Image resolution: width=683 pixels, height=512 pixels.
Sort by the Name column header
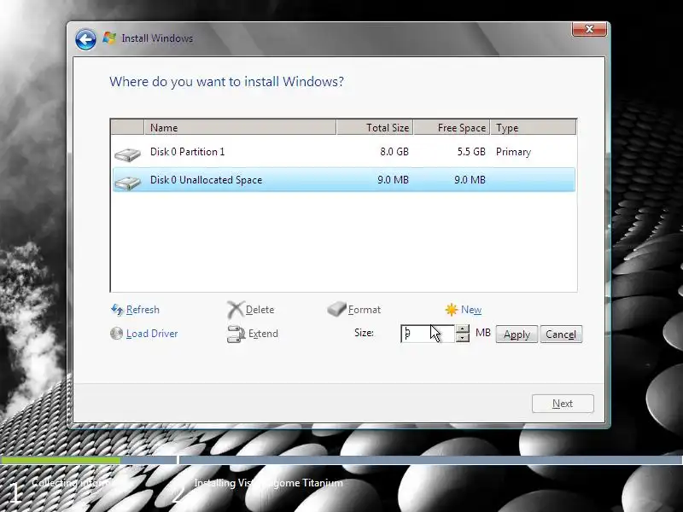click(240, 127)
